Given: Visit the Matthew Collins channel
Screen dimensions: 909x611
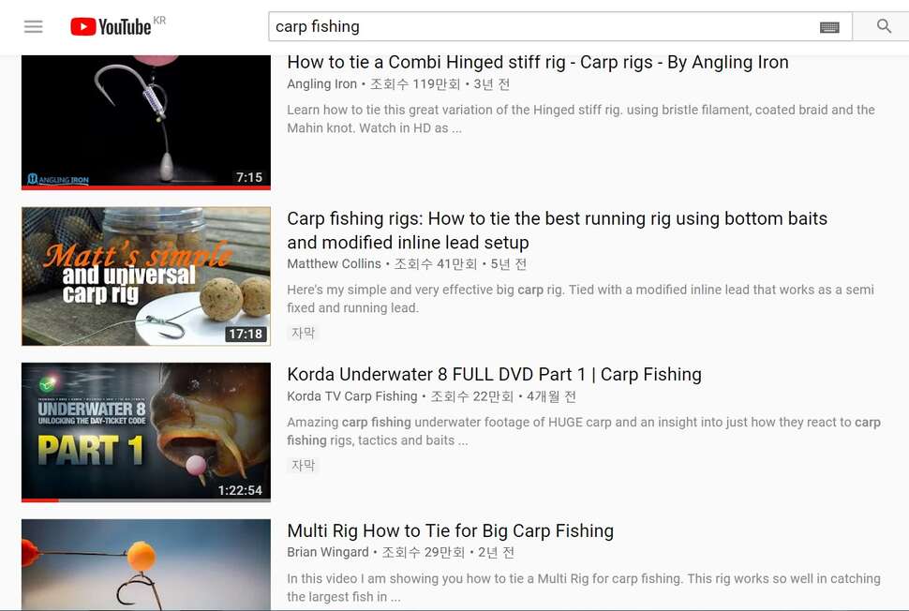Looking at the screenshot, I should pos(334,263).
